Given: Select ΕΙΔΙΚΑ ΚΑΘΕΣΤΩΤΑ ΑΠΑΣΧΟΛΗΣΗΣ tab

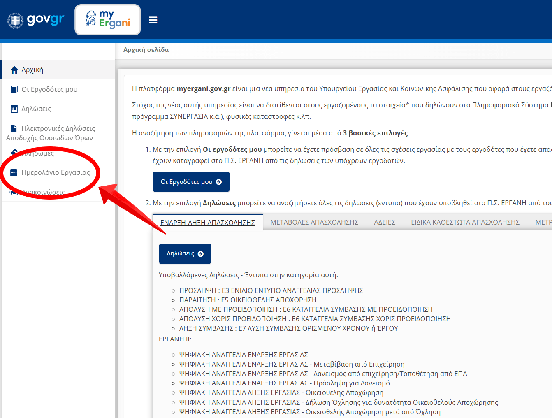Looking at the screenshot, I should pyautogui.click(x=465, y=222).
